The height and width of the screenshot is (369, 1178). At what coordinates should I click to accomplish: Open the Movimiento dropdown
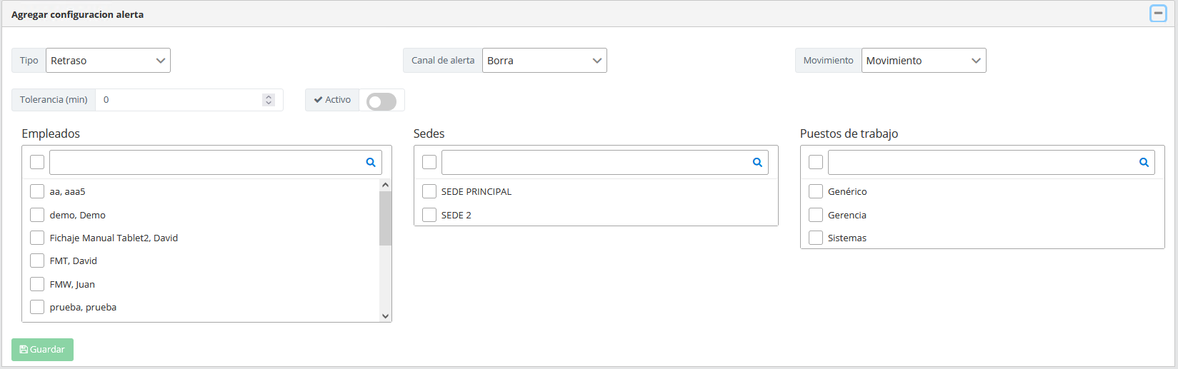click(x=923, y=61)
